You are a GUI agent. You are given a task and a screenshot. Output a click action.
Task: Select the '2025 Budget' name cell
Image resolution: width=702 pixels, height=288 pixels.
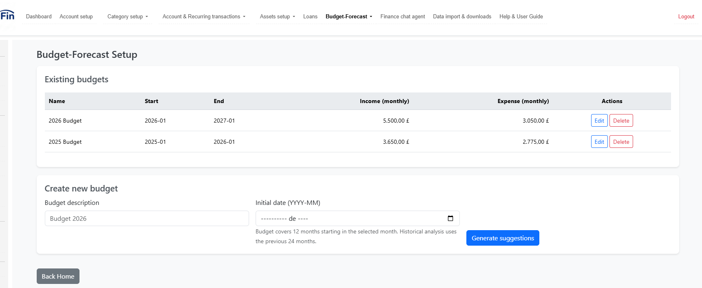[x=65, y=142]
